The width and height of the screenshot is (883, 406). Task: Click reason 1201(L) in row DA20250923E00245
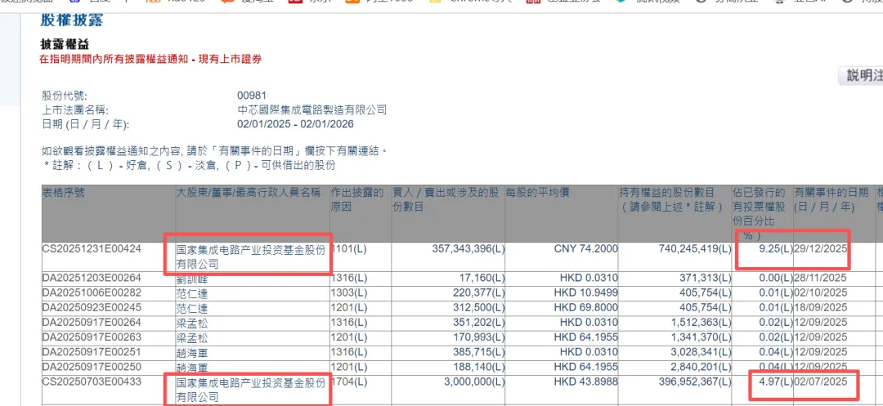[348, 308]
